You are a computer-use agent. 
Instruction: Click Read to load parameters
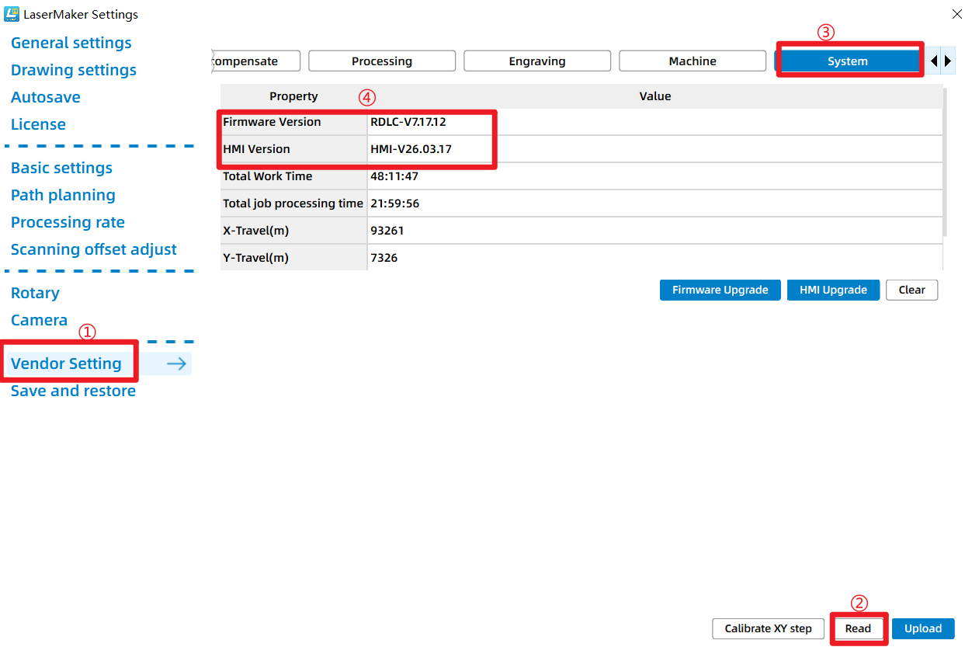(858, 628)
